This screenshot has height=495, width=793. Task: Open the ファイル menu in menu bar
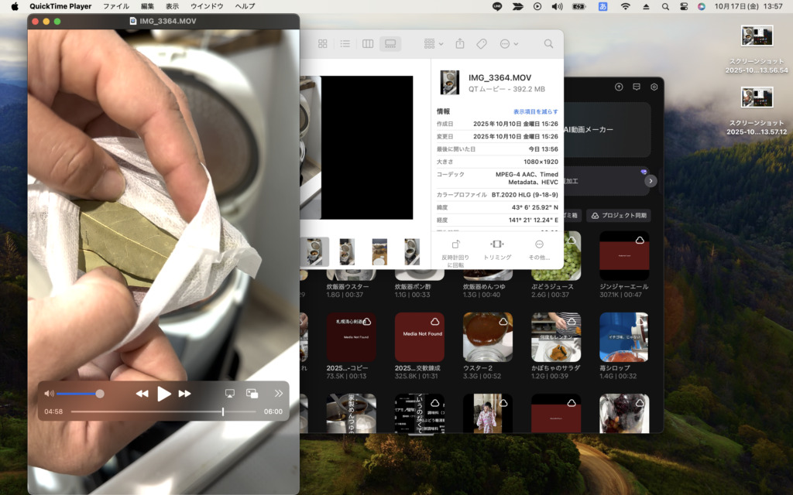(x=116, y=6)
